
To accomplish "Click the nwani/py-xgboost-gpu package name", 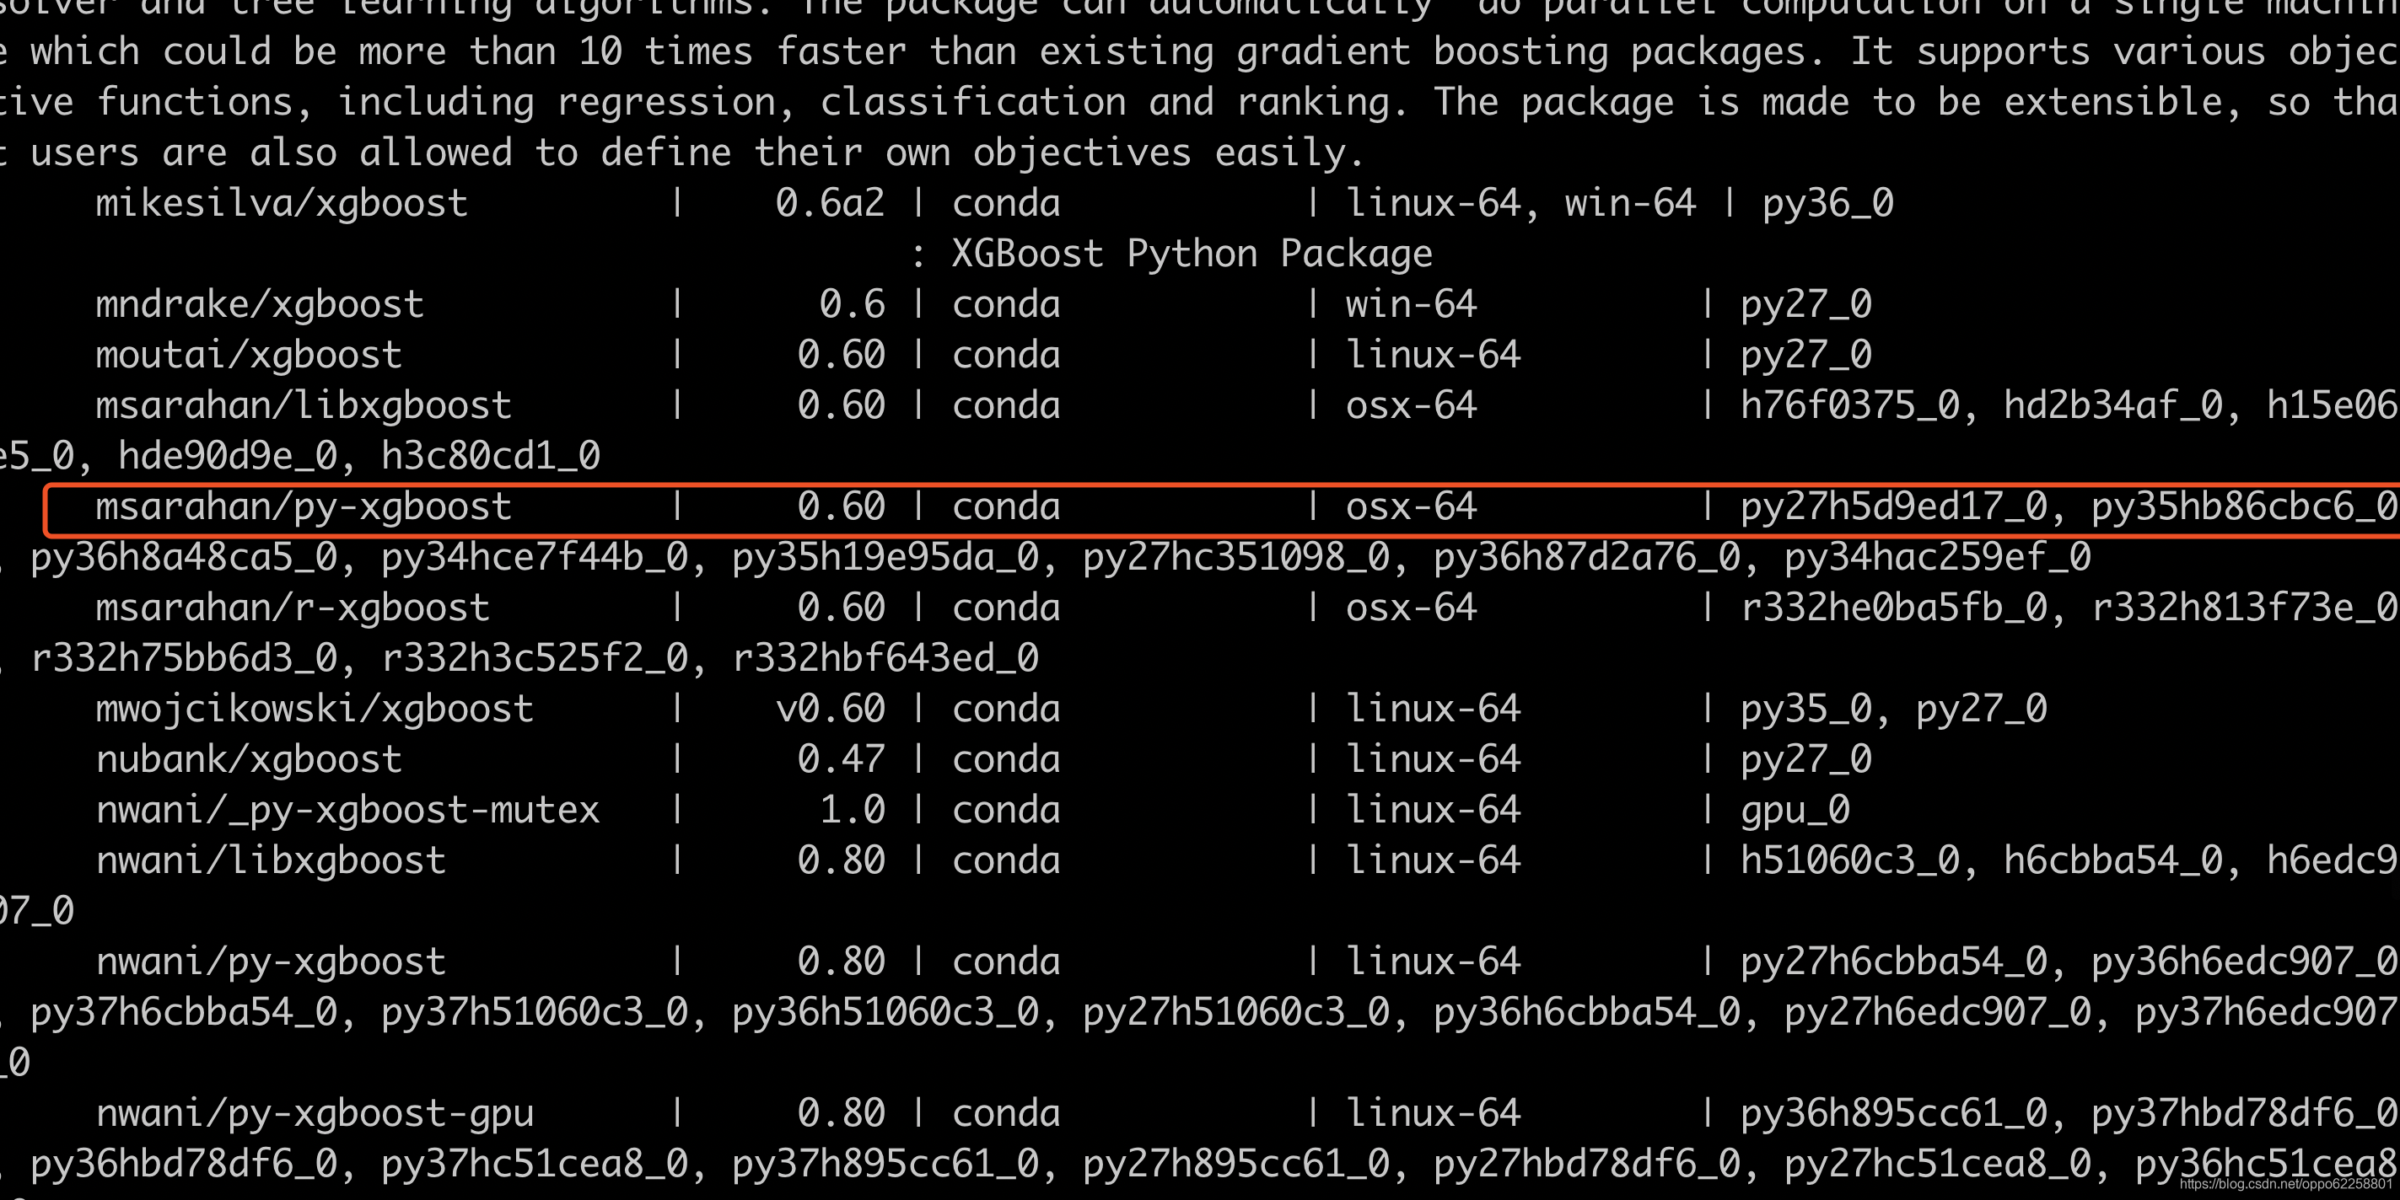I will click(314, 1112).
